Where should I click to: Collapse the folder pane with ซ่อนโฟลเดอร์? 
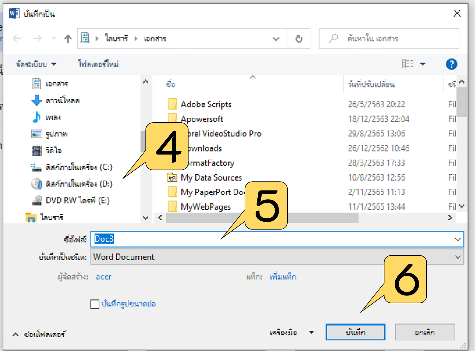coord(39,334)
